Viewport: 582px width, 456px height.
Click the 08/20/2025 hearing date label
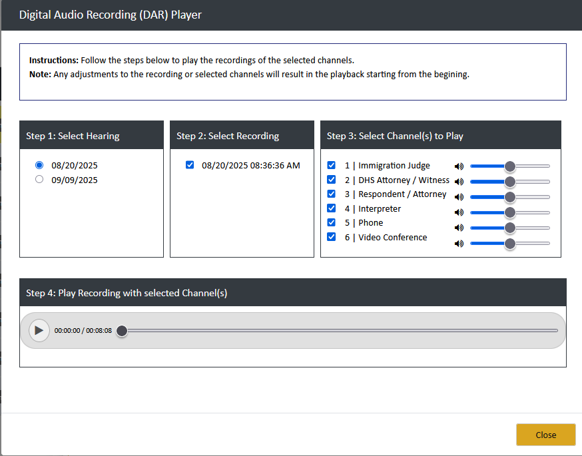tap(75, 166)
